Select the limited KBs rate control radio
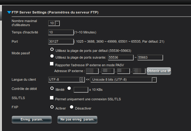The width and height of the screenshot is (191, 131). (x=69, y=88)
